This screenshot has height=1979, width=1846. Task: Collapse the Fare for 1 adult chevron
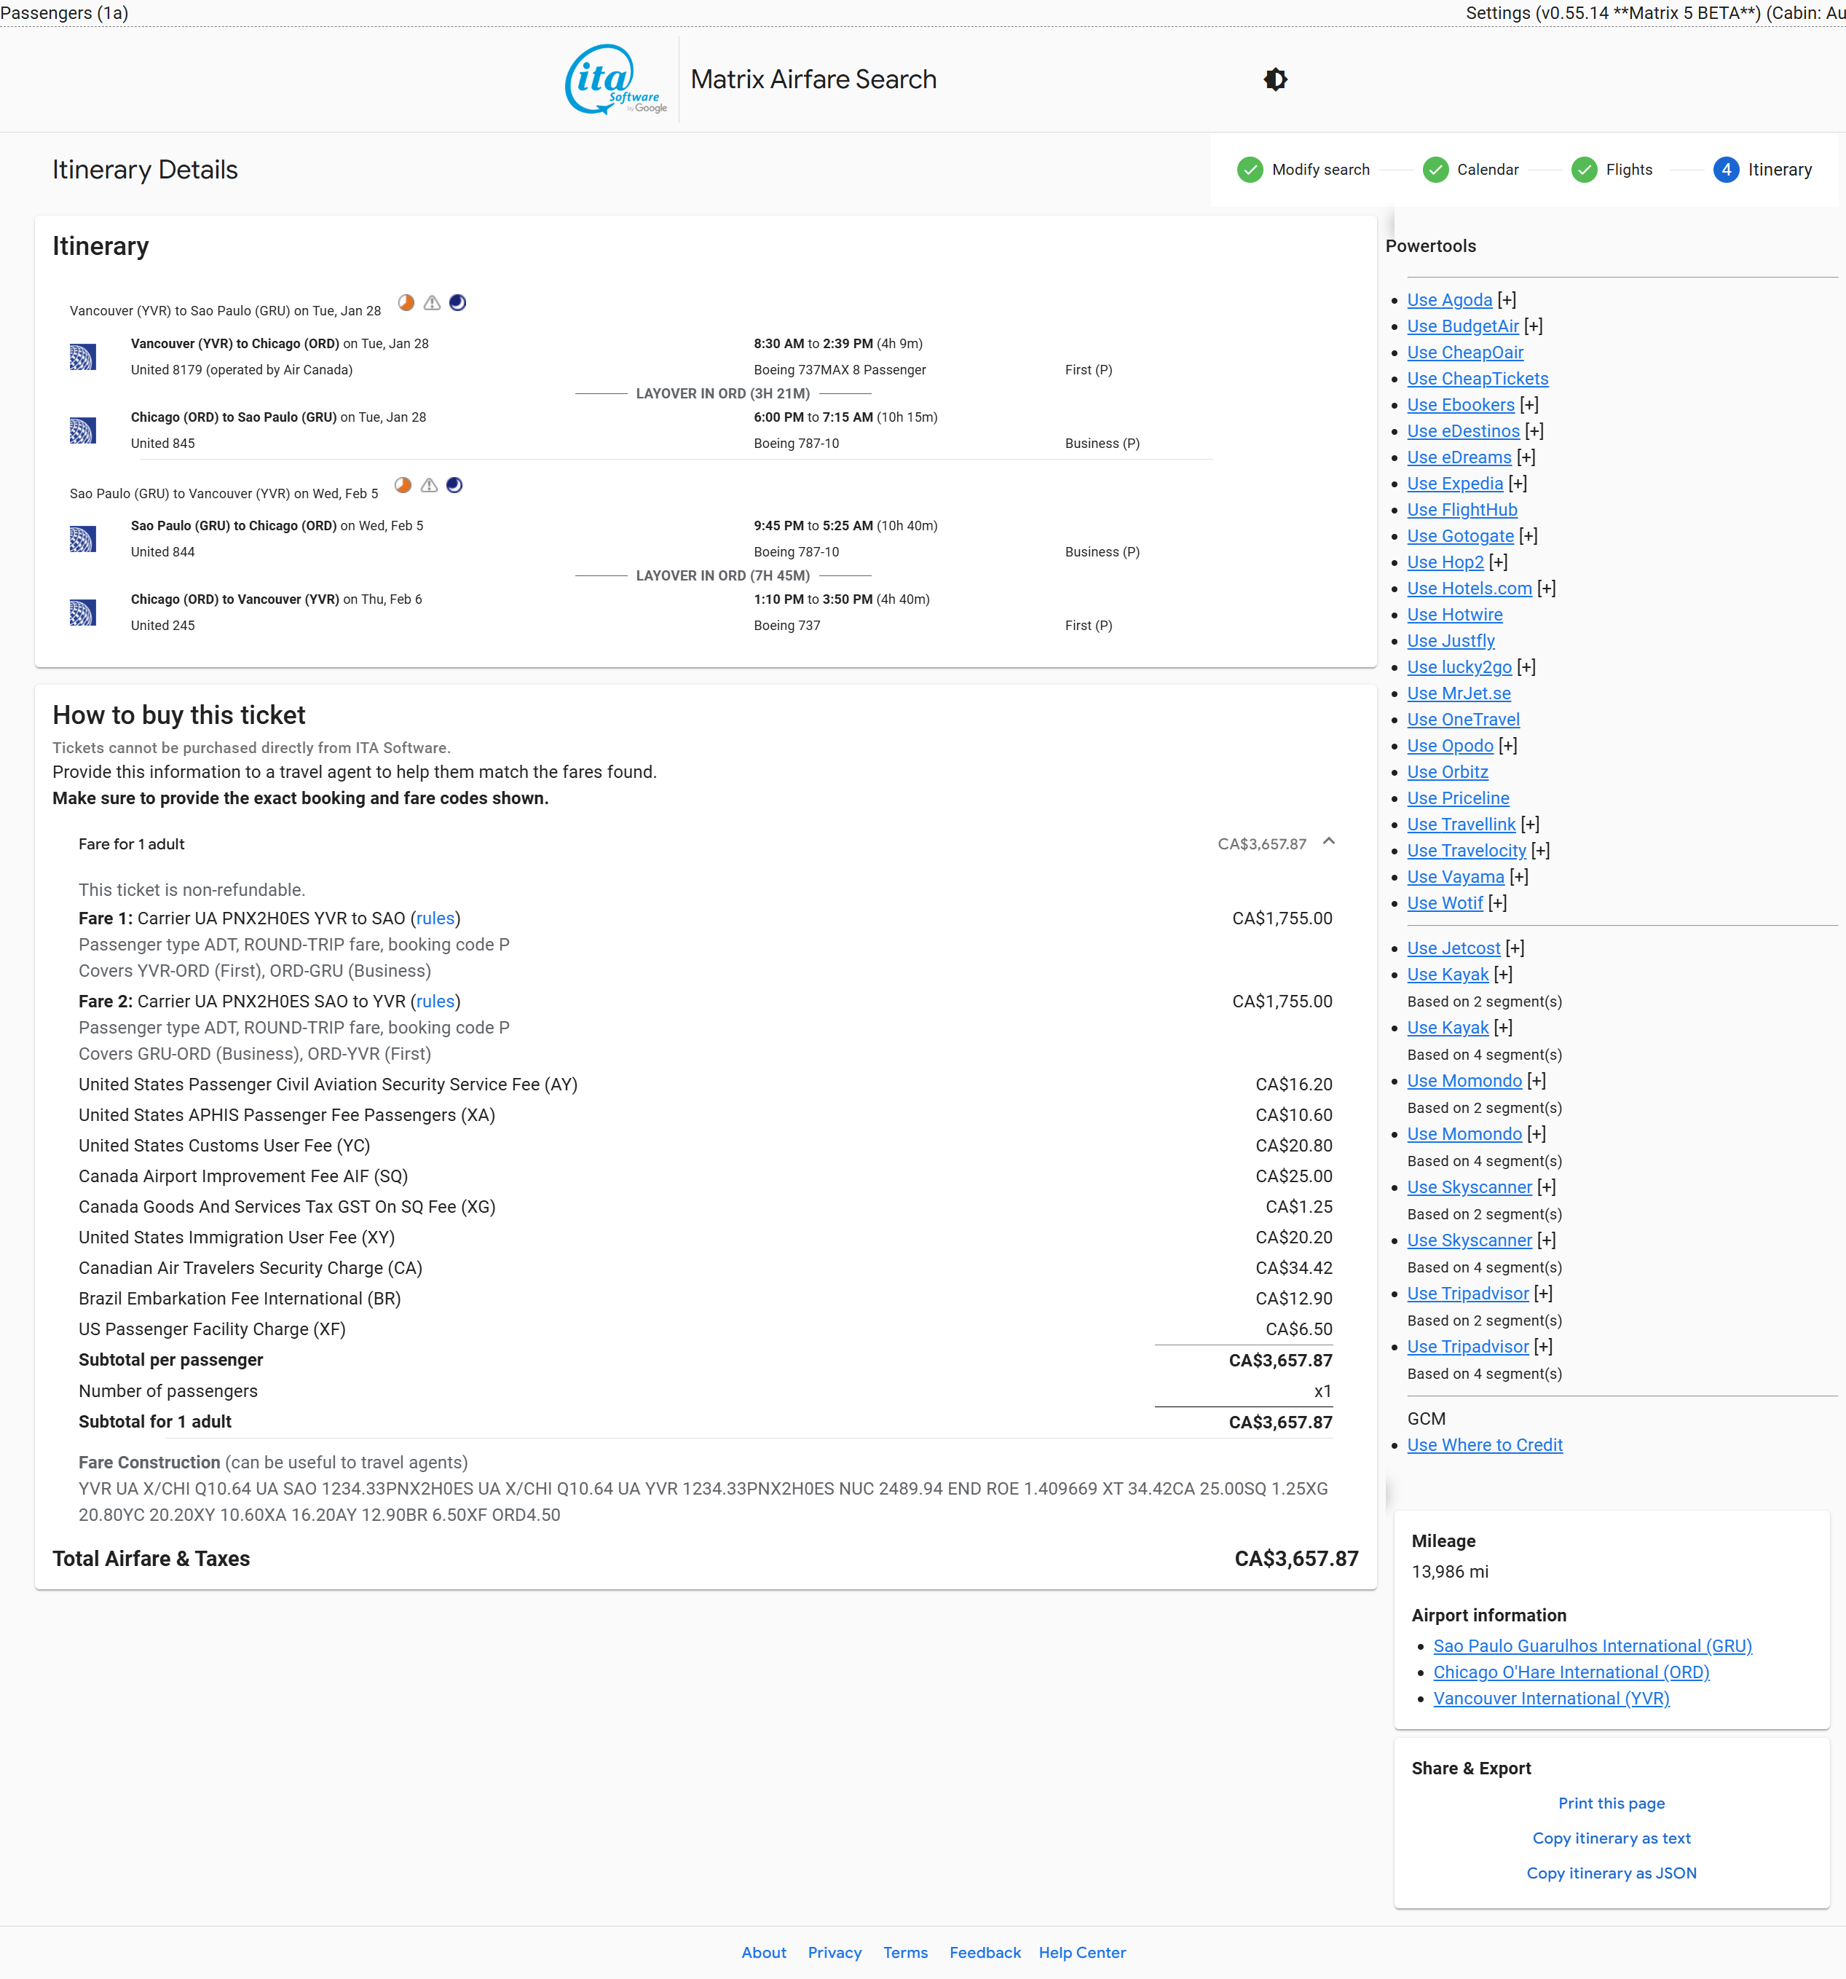point(1328,842)
